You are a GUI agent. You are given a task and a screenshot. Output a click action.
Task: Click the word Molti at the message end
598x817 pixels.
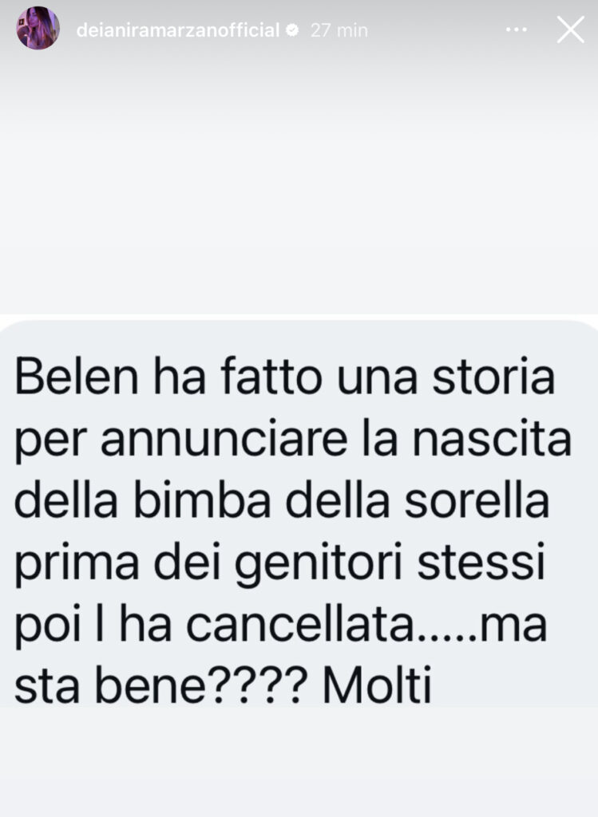tap(378, 683)
